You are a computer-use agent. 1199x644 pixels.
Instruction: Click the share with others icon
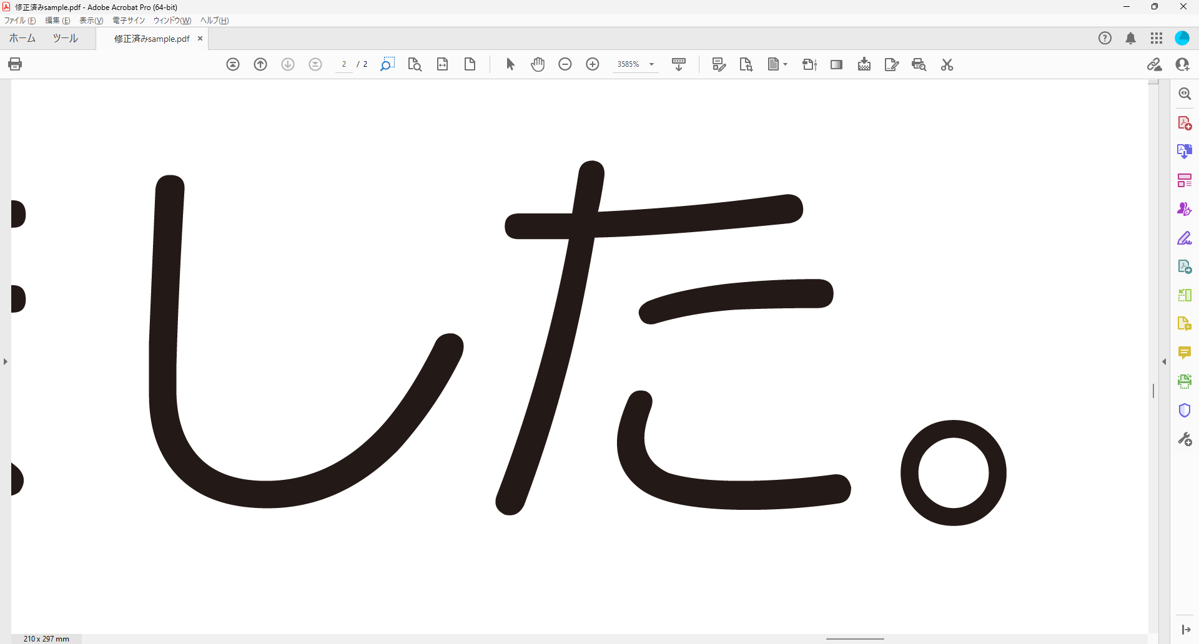point(1182,64)
